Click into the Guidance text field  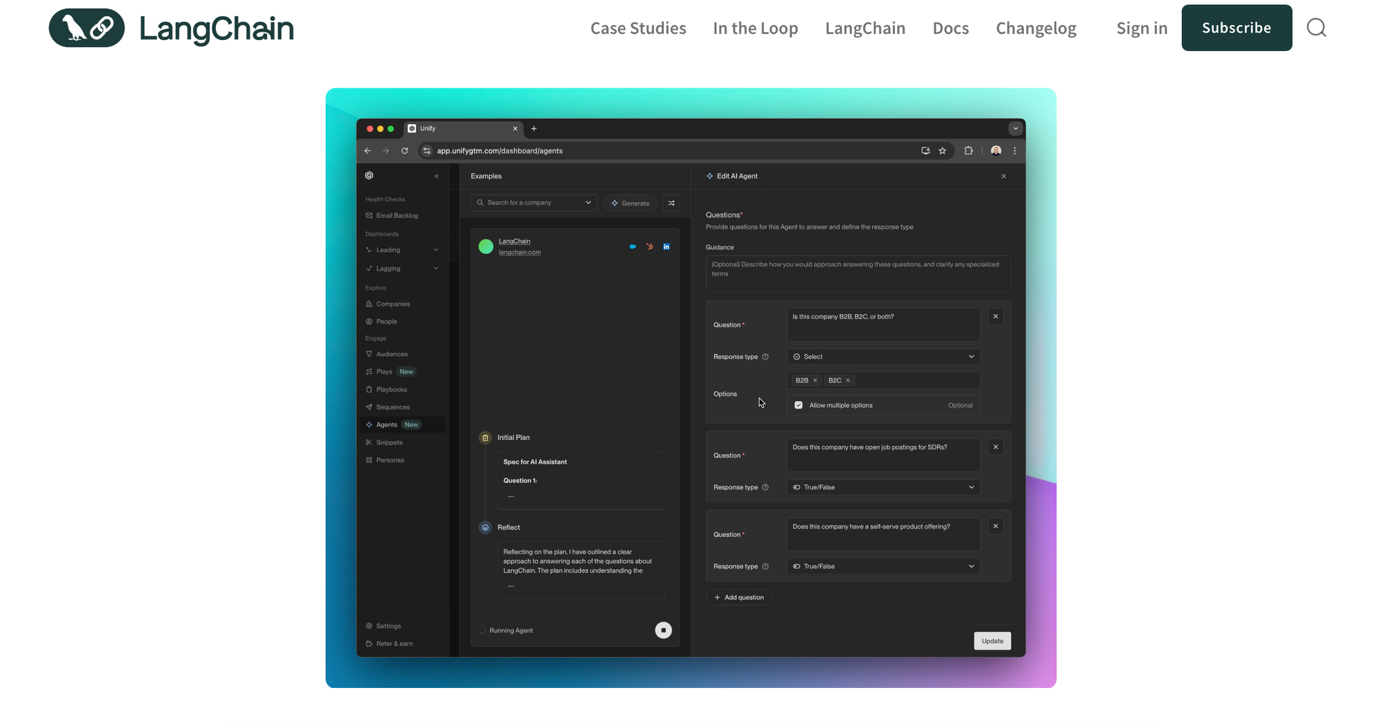coord(858,274)
